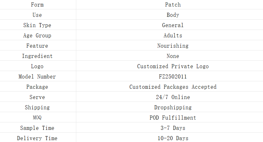
Task: Click the Shipping row label
Action: point(37,107)
